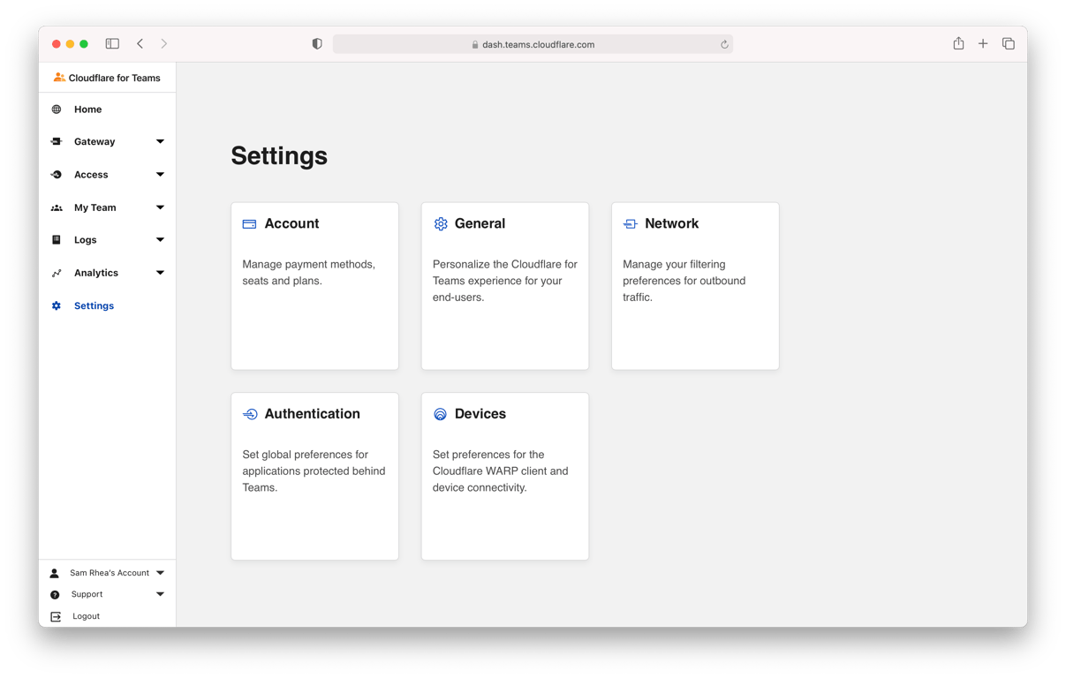Select the Home globe icon
The height and width of the screenshot is (678, 1066).
pyautogui.click(x=56, y=109)
